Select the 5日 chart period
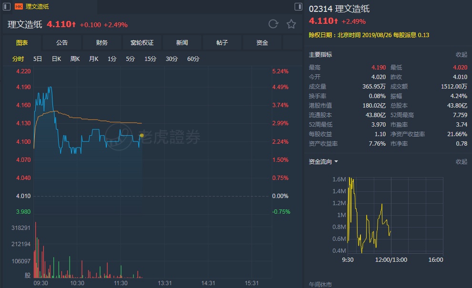Image resolution: width=472 pixels, height=288 pixels. click(38, 59)
